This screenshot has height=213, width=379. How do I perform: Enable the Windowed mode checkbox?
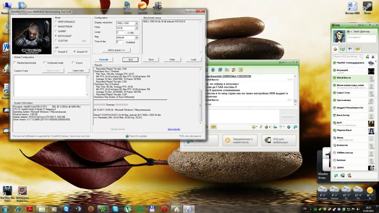[45, 63]
